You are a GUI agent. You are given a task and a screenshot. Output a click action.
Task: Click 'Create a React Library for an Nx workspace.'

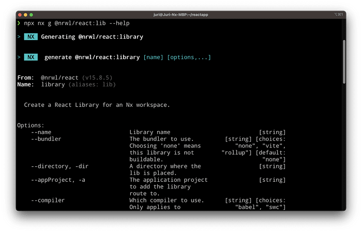(x=97, y=105)
